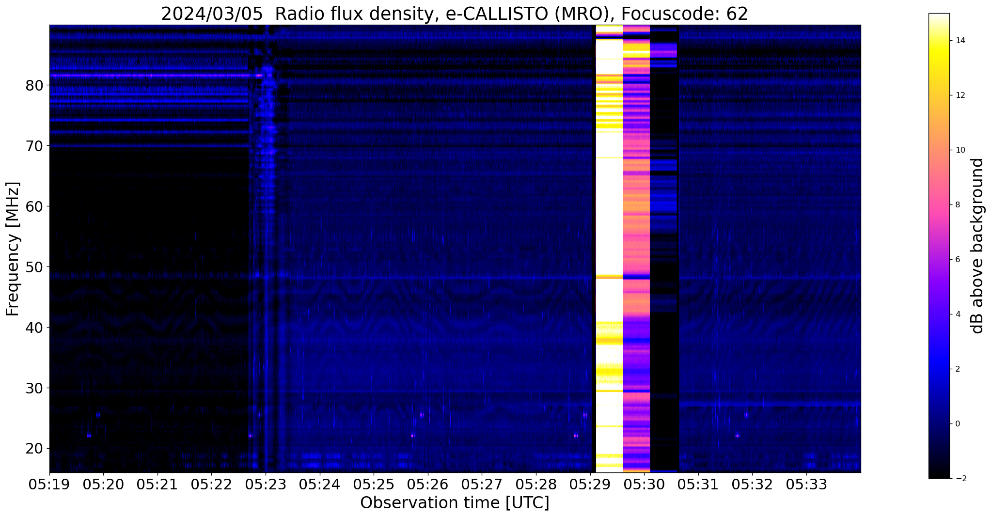This screenshot has width=992, height=517.
Task: Click the 'Frequency [MHz]' y-axis label
Action: (x=13, y=249)
